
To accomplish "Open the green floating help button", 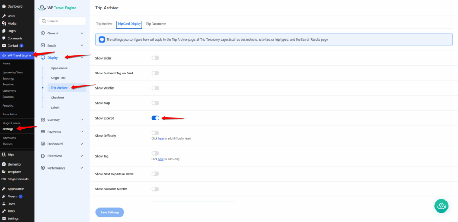I will click(x=441, y=205).
